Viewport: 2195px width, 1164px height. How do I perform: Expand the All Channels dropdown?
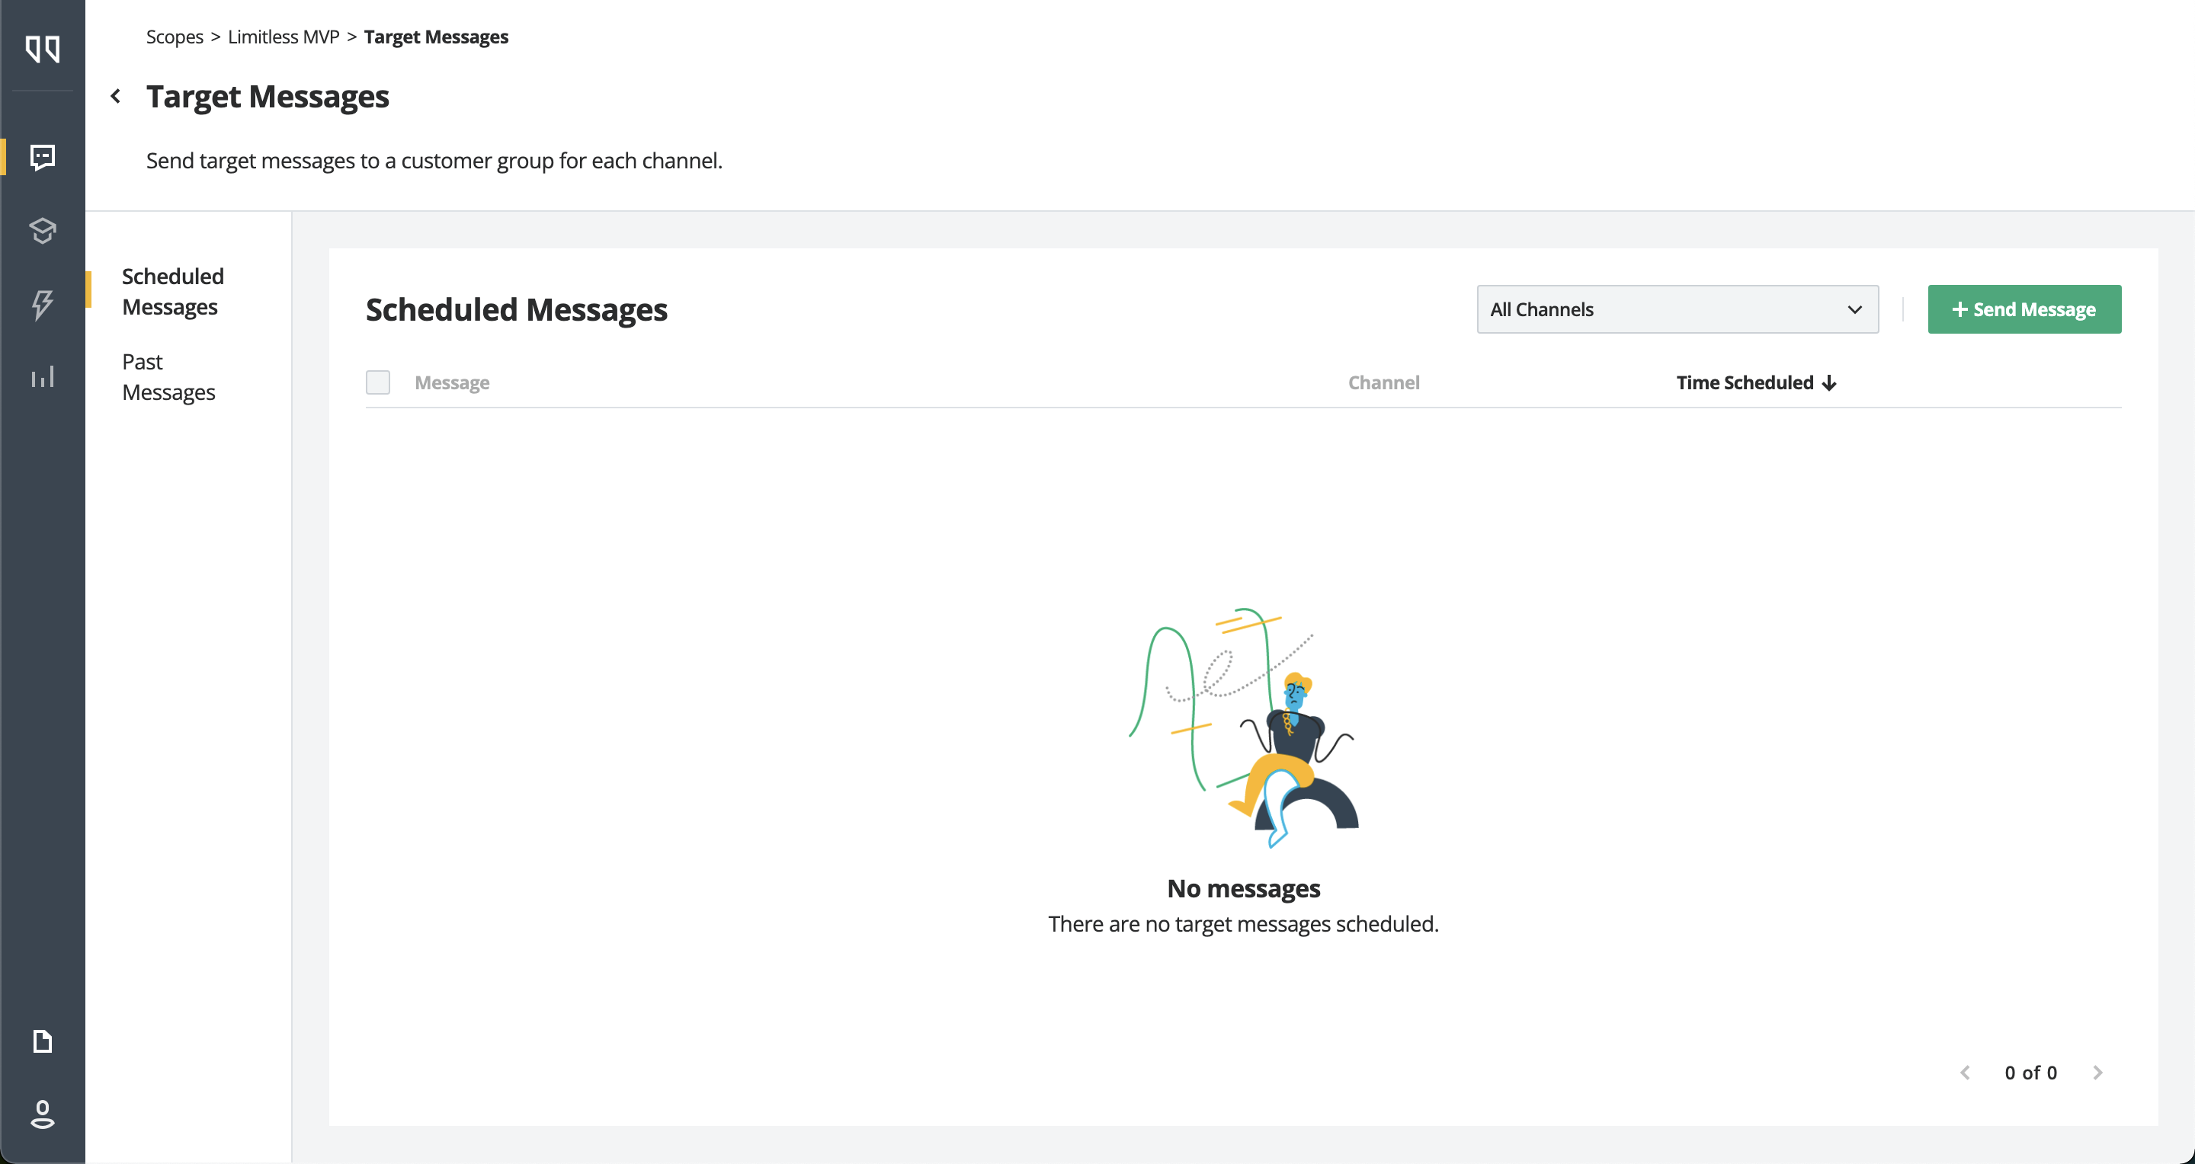pyautogui.click(x=1676, y=309)
